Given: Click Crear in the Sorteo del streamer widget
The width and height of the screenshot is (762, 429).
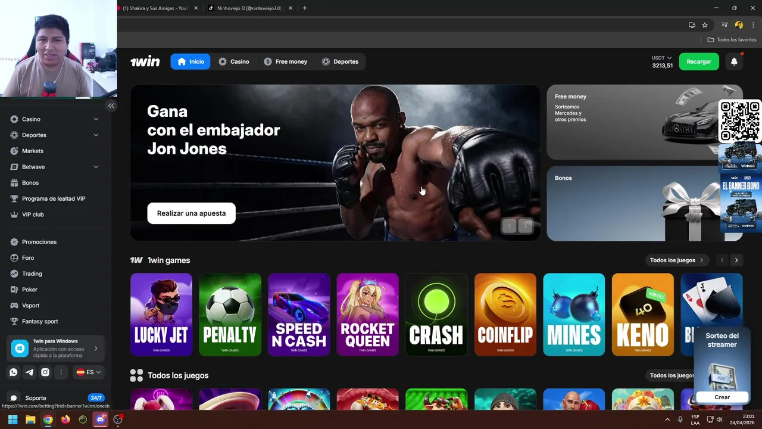Looking at the screenshot, I should pos(722,397).
